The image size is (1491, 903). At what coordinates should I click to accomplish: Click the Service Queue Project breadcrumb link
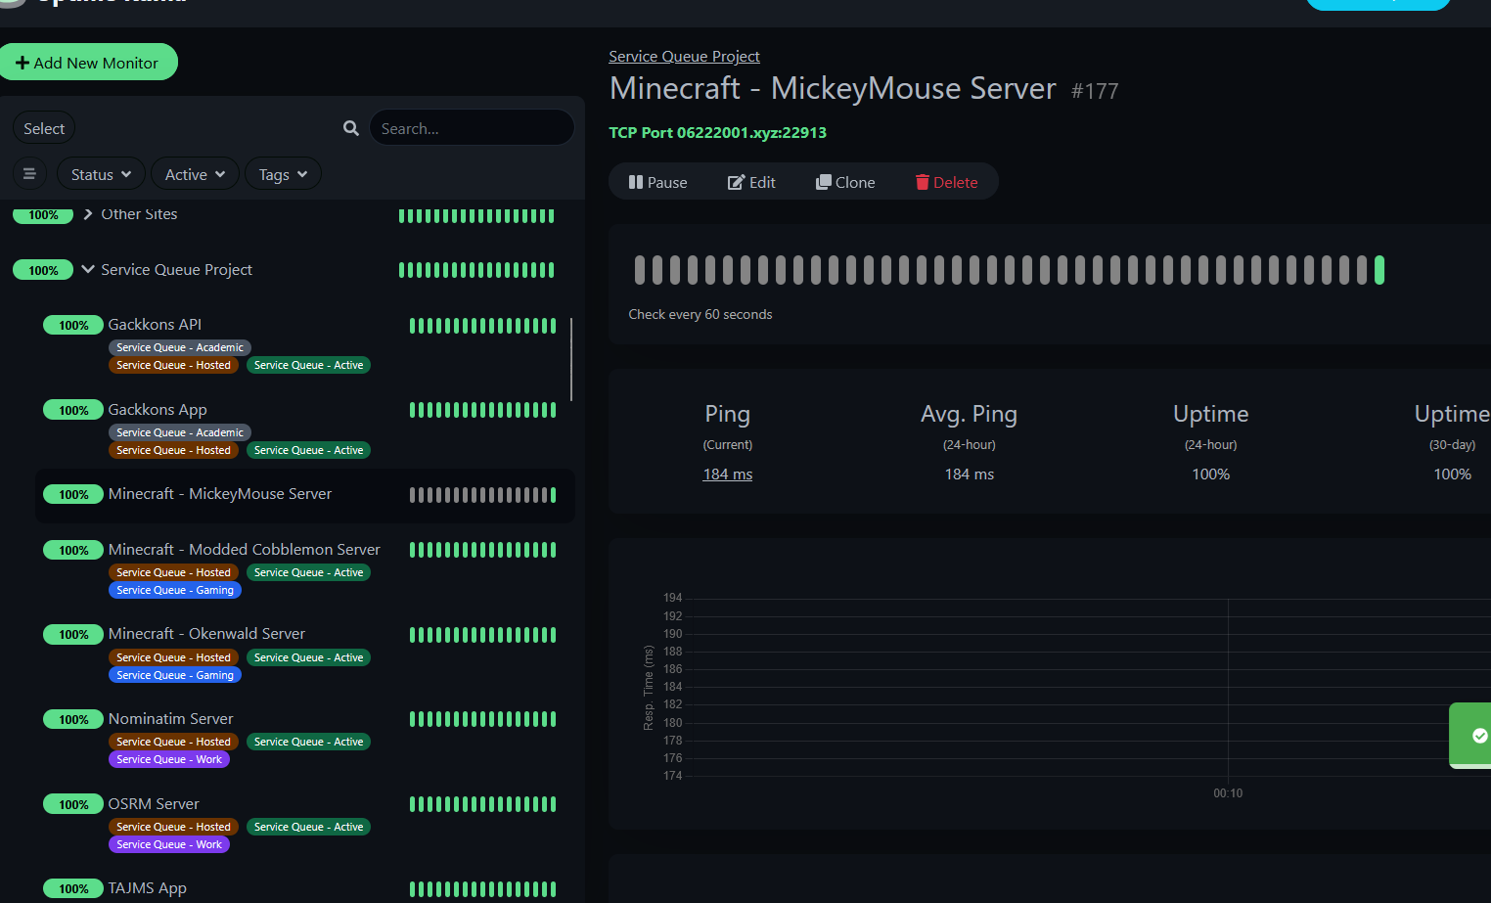pos(684,57)
